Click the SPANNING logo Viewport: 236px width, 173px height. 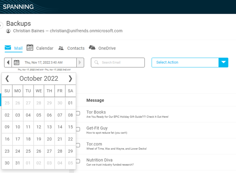pyautogui.click(x=18, y=7)
